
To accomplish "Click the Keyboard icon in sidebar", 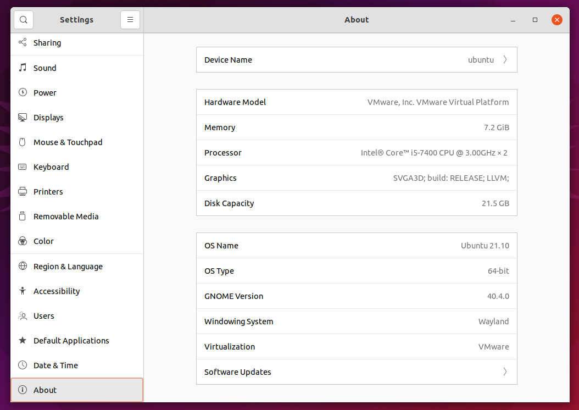I will [x=23, y=167].
